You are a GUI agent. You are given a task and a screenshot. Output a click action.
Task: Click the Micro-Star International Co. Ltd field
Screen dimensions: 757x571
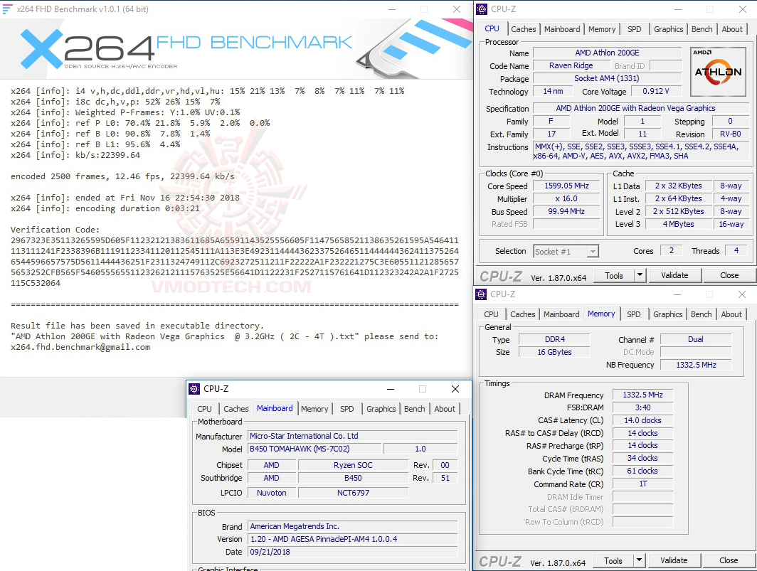352,436
